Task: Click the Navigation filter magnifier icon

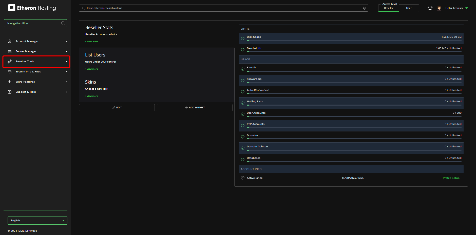Action: pyautogui.click(x=63, y=23)
